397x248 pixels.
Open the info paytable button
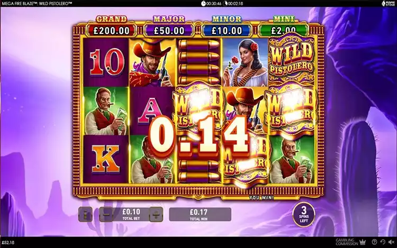coord(85,214)
